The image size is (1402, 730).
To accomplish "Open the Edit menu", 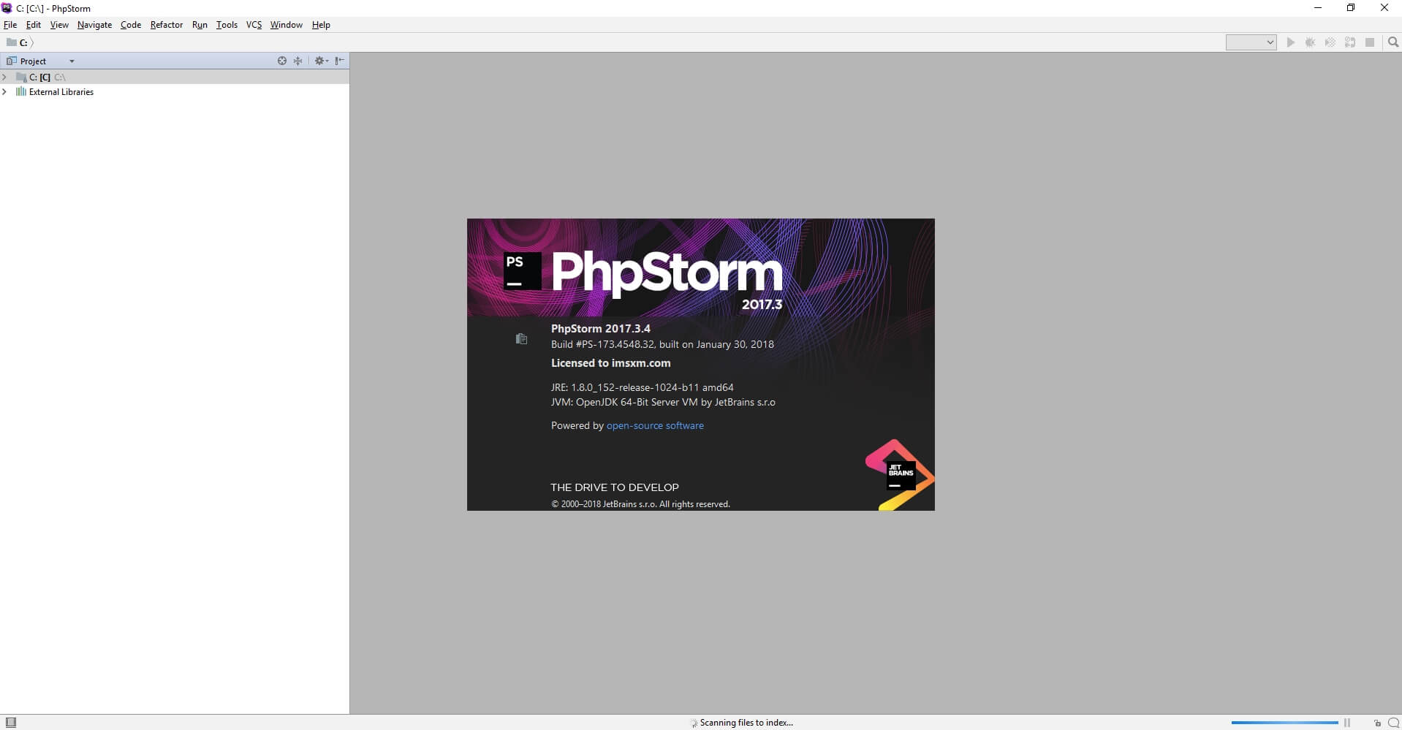I will pyautogui.click(x=34, y=25).
